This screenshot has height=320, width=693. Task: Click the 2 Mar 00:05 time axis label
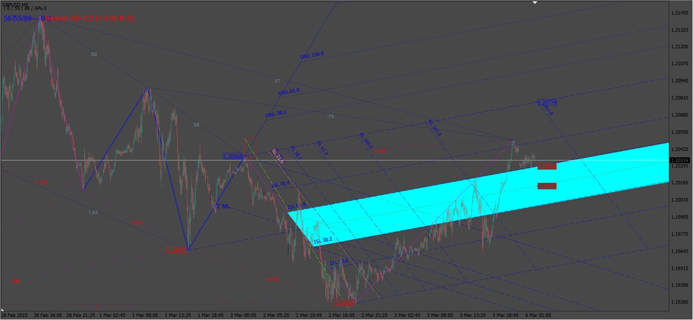[x=243, y=315]
